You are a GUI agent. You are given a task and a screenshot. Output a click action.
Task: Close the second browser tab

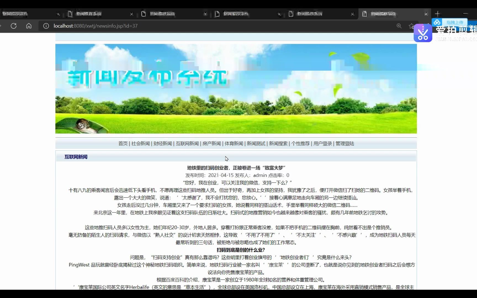click(132, 14)
